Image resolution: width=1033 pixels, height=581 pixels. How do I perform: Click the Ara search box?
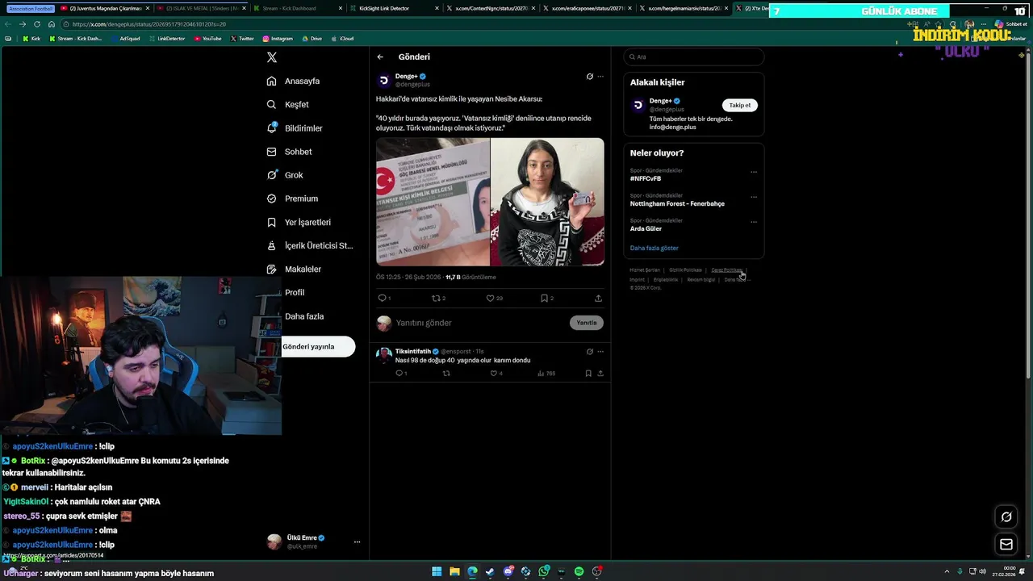[694, 57]
